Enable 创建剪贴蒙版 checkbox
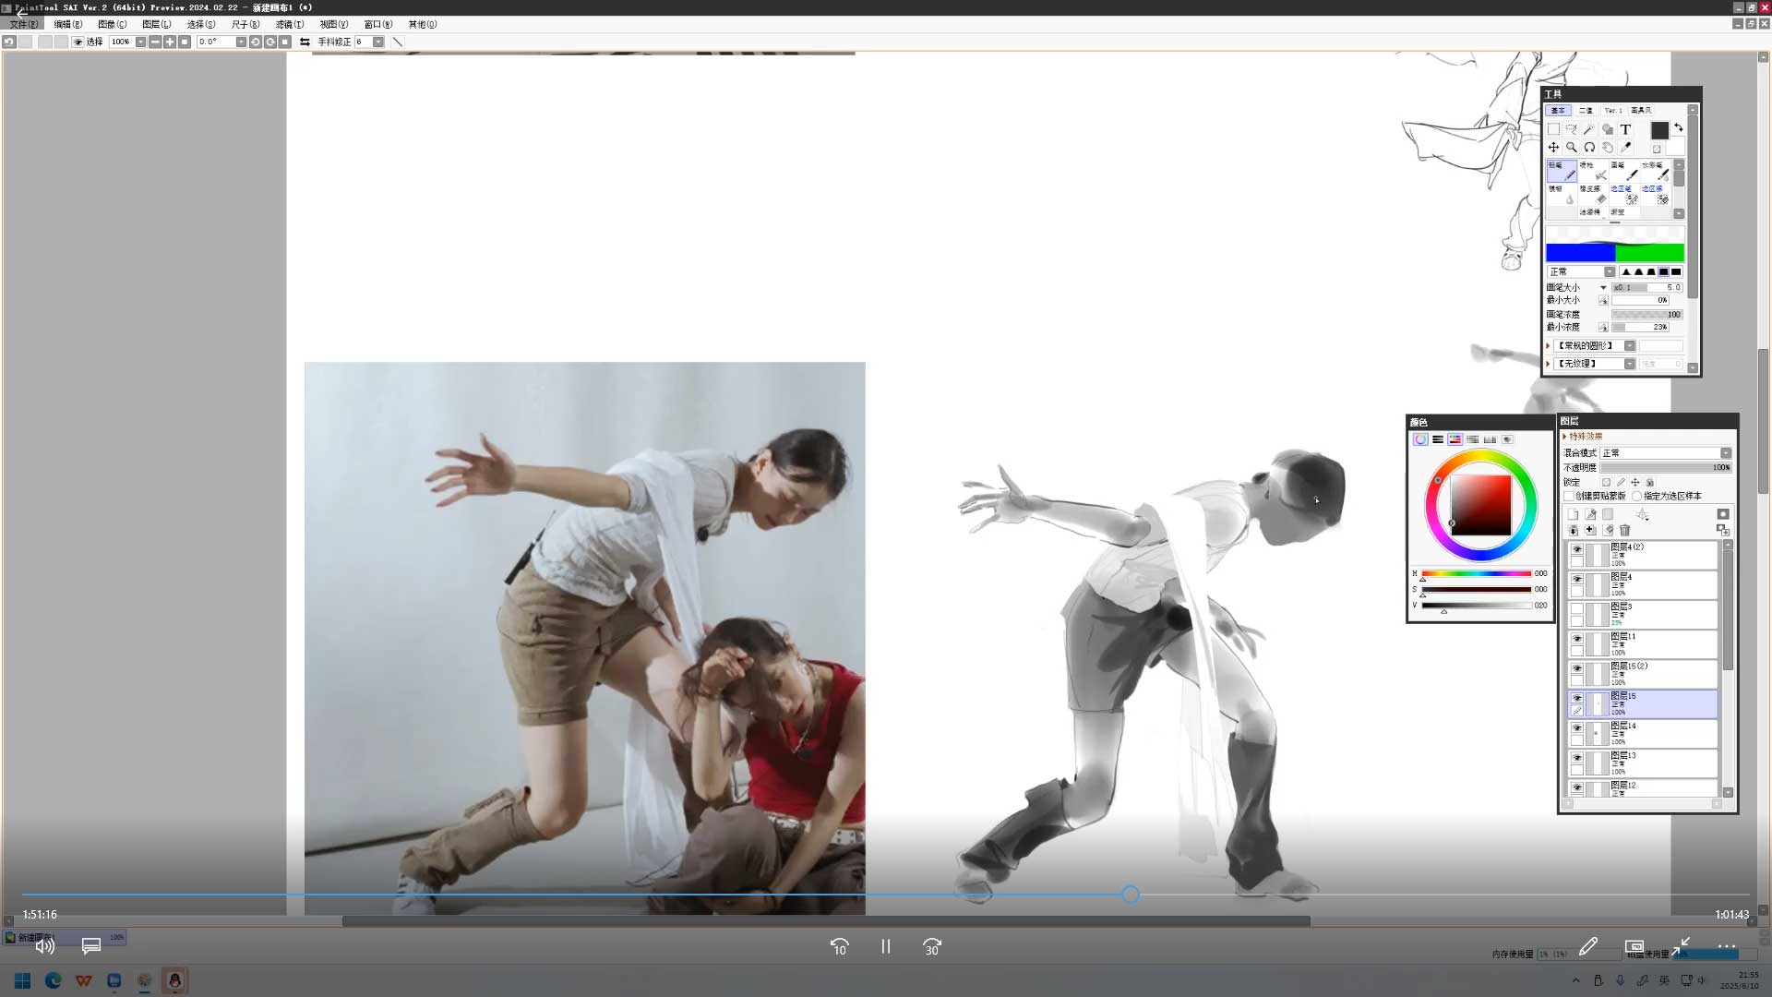Viewport: 1772px width, 997px height. coord(1569,497)
